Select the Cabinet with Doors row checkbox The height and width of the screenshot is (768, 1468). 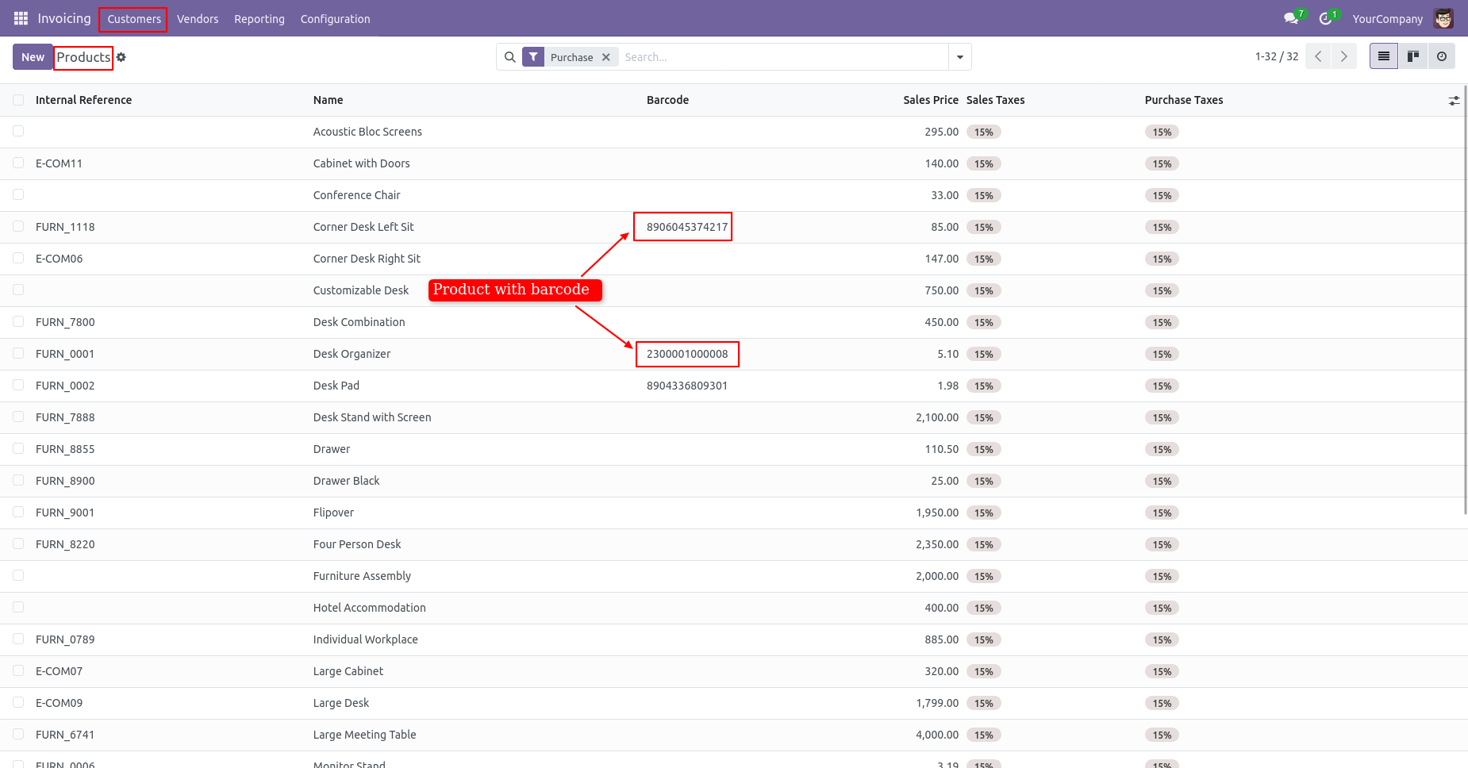pyautogui.click(x=18, y=163)
